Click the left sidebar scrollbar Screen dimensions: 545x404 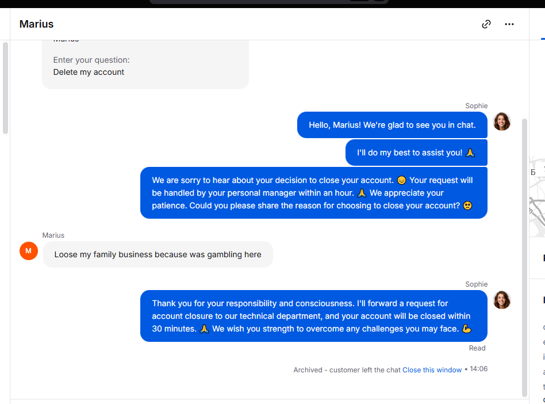5,87
